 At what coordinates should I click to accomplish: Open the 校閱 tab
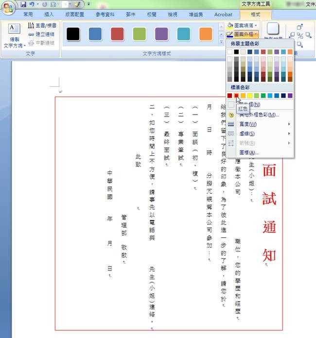(x=152, y=15)
